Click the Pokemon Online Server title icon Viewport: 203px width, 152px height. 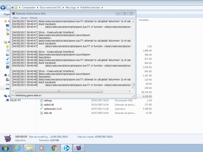pyautogui.click(x=13, y=13)
